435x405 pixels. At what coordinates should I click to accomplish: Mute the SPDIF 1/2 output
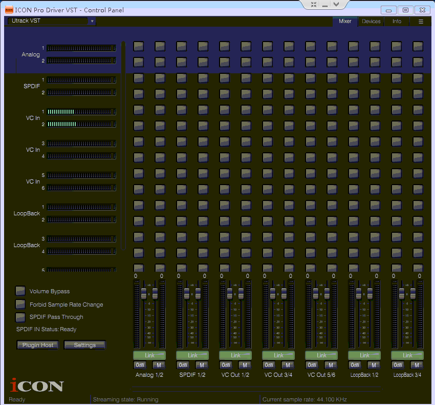click(202, 365)
